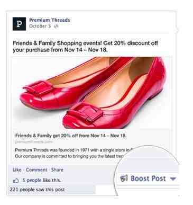193x205 pixels.
Task: Share the Premium Threads post
Action: pyautogui.click(x=57, y=170)
